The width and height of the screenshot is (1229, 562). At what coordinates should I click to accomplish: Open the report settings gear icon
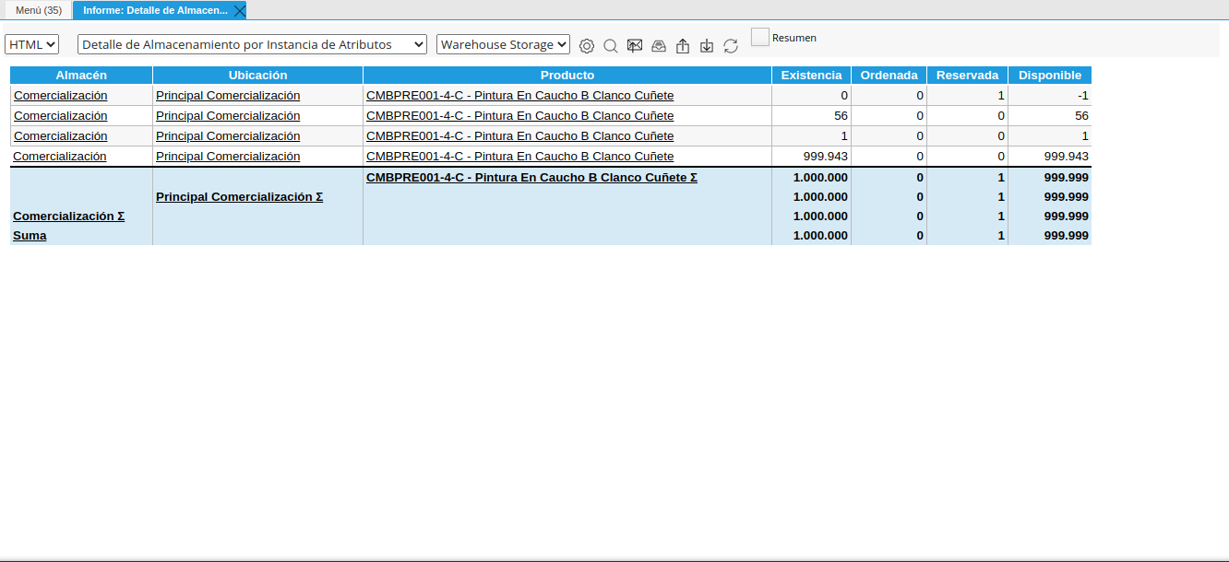tap(586, 45)
